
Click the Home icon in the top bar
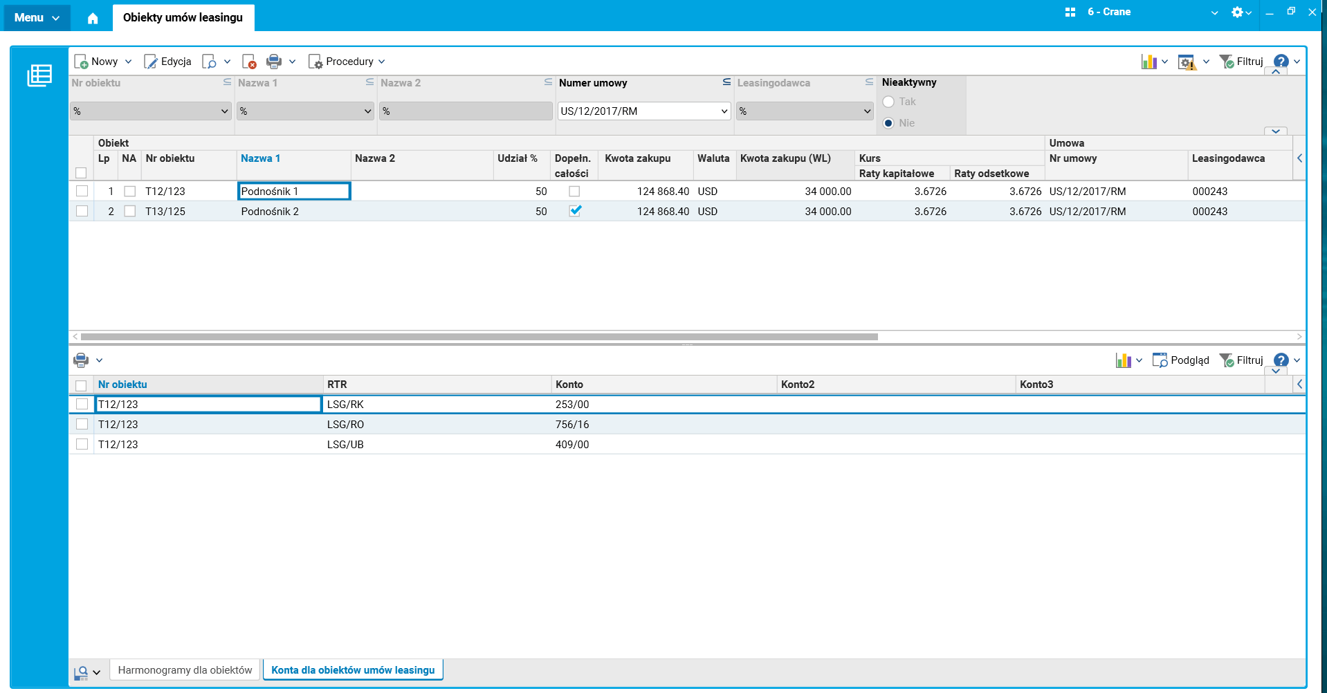tap(93, 18)
